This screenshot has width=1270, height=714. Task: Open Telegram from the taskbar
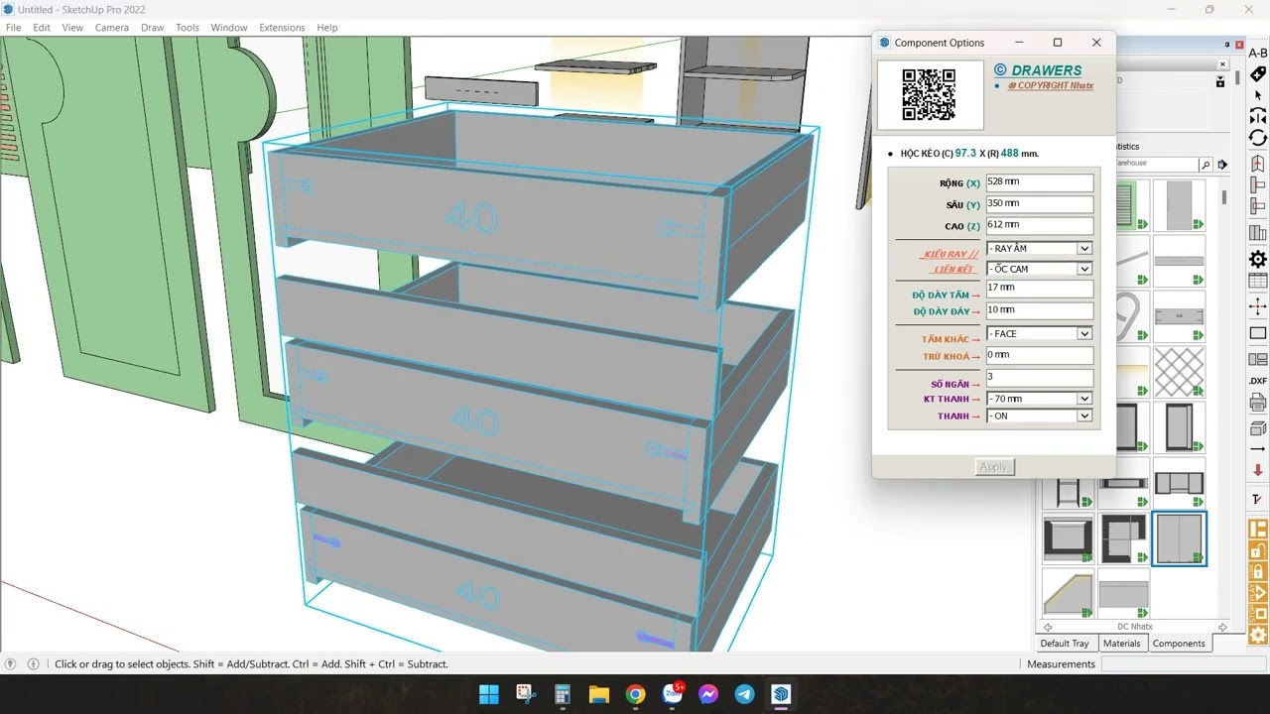tap(744, 694)
